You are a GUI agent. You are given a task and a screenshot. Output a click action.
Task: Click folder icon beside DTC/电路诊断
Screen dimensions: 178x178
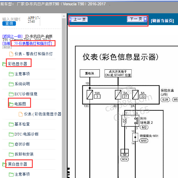[11, 134]
